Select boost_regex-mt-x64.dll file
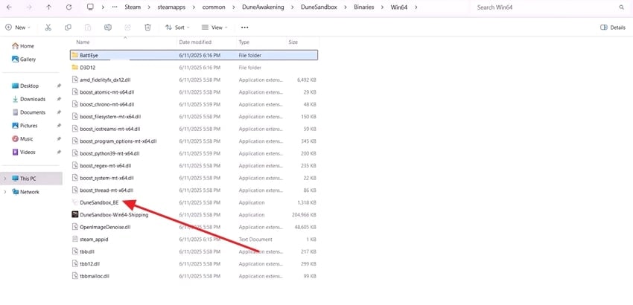The width and height of the screenshot is (633, 305). tap(194, 165)
